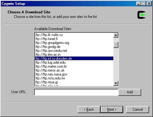Choose ftp://ftp.iitm.ac.in mirror
153x117 pixels.
[x=74, y=55]
